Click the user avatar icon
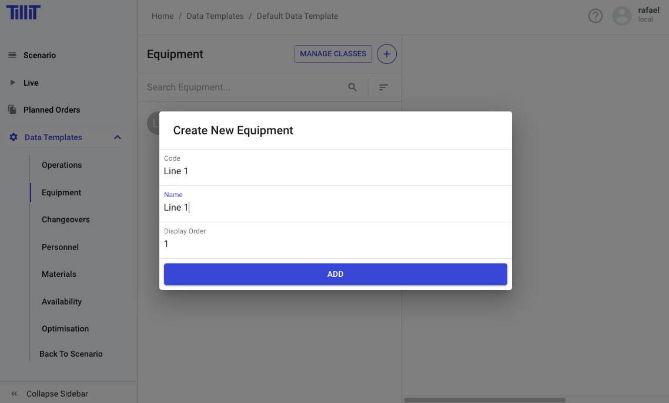 (x=621, y=16)
